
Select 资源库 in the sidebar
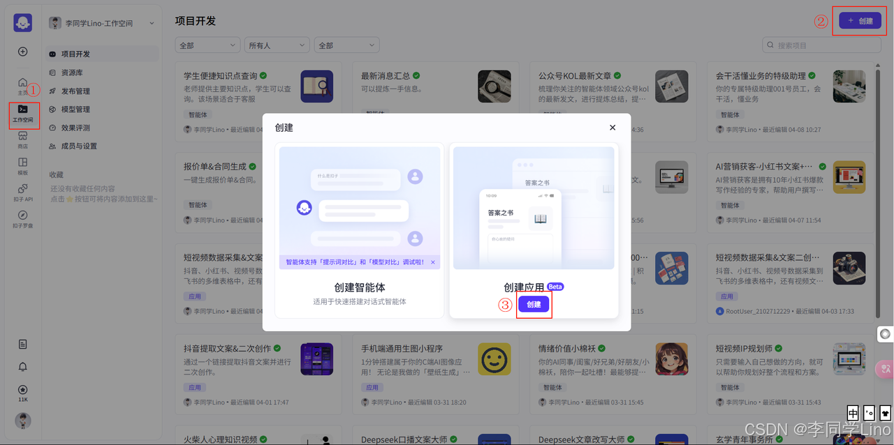click(102, 73)
